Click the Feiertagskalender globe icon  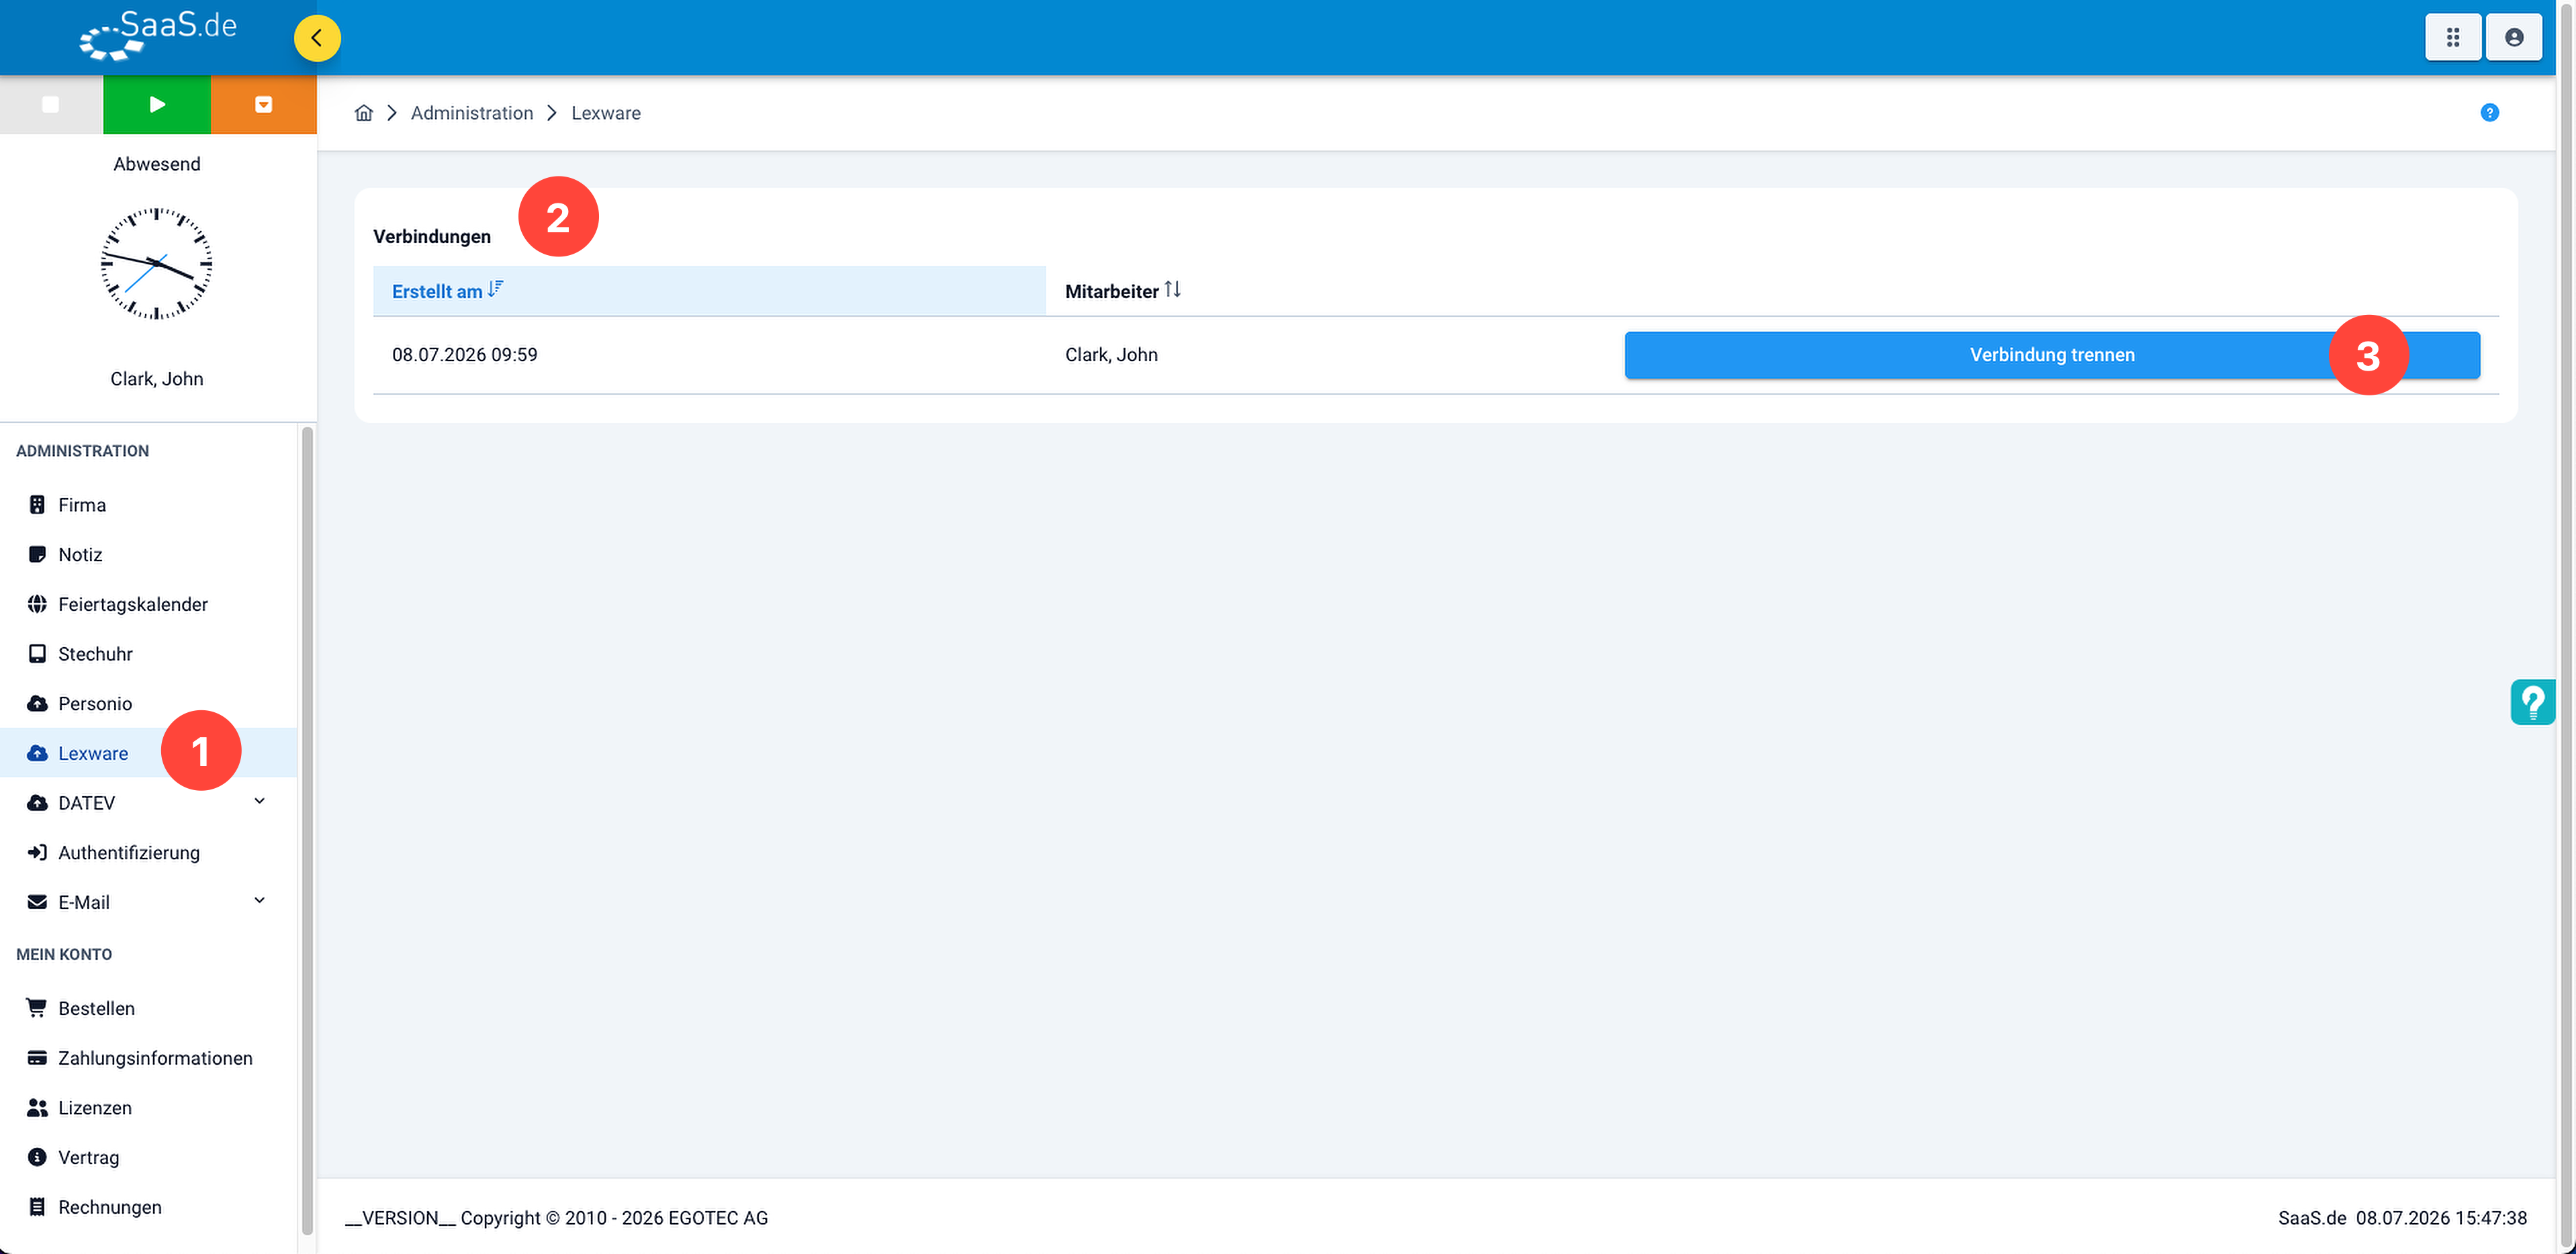click(x=37, y=604)
